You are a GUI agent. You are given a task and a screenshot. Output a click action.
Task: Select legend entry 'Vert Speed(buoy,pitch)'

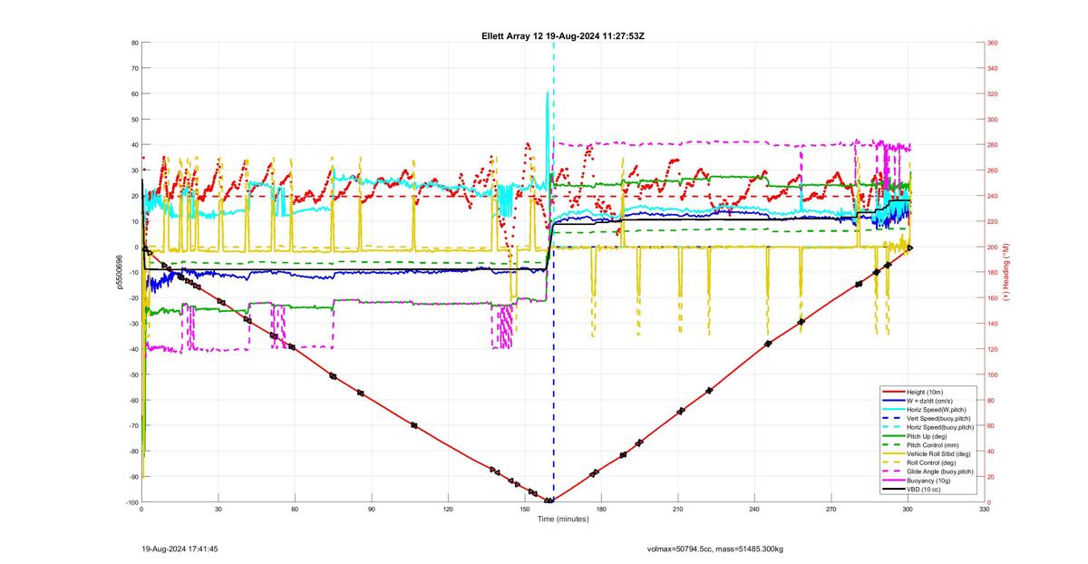pyautogui.click(x=938, y=419)
